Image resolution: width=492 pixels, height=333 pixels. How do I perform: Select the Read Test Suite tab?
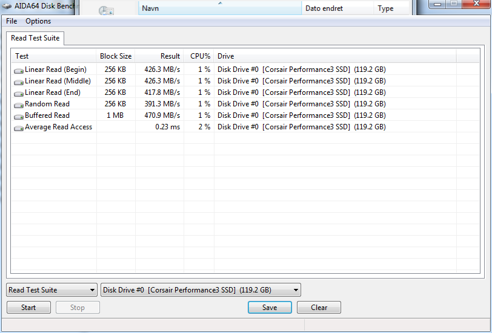[x=35, y=38]
